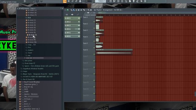Click the playlist target mixer track icon

[x=95, y=10]
